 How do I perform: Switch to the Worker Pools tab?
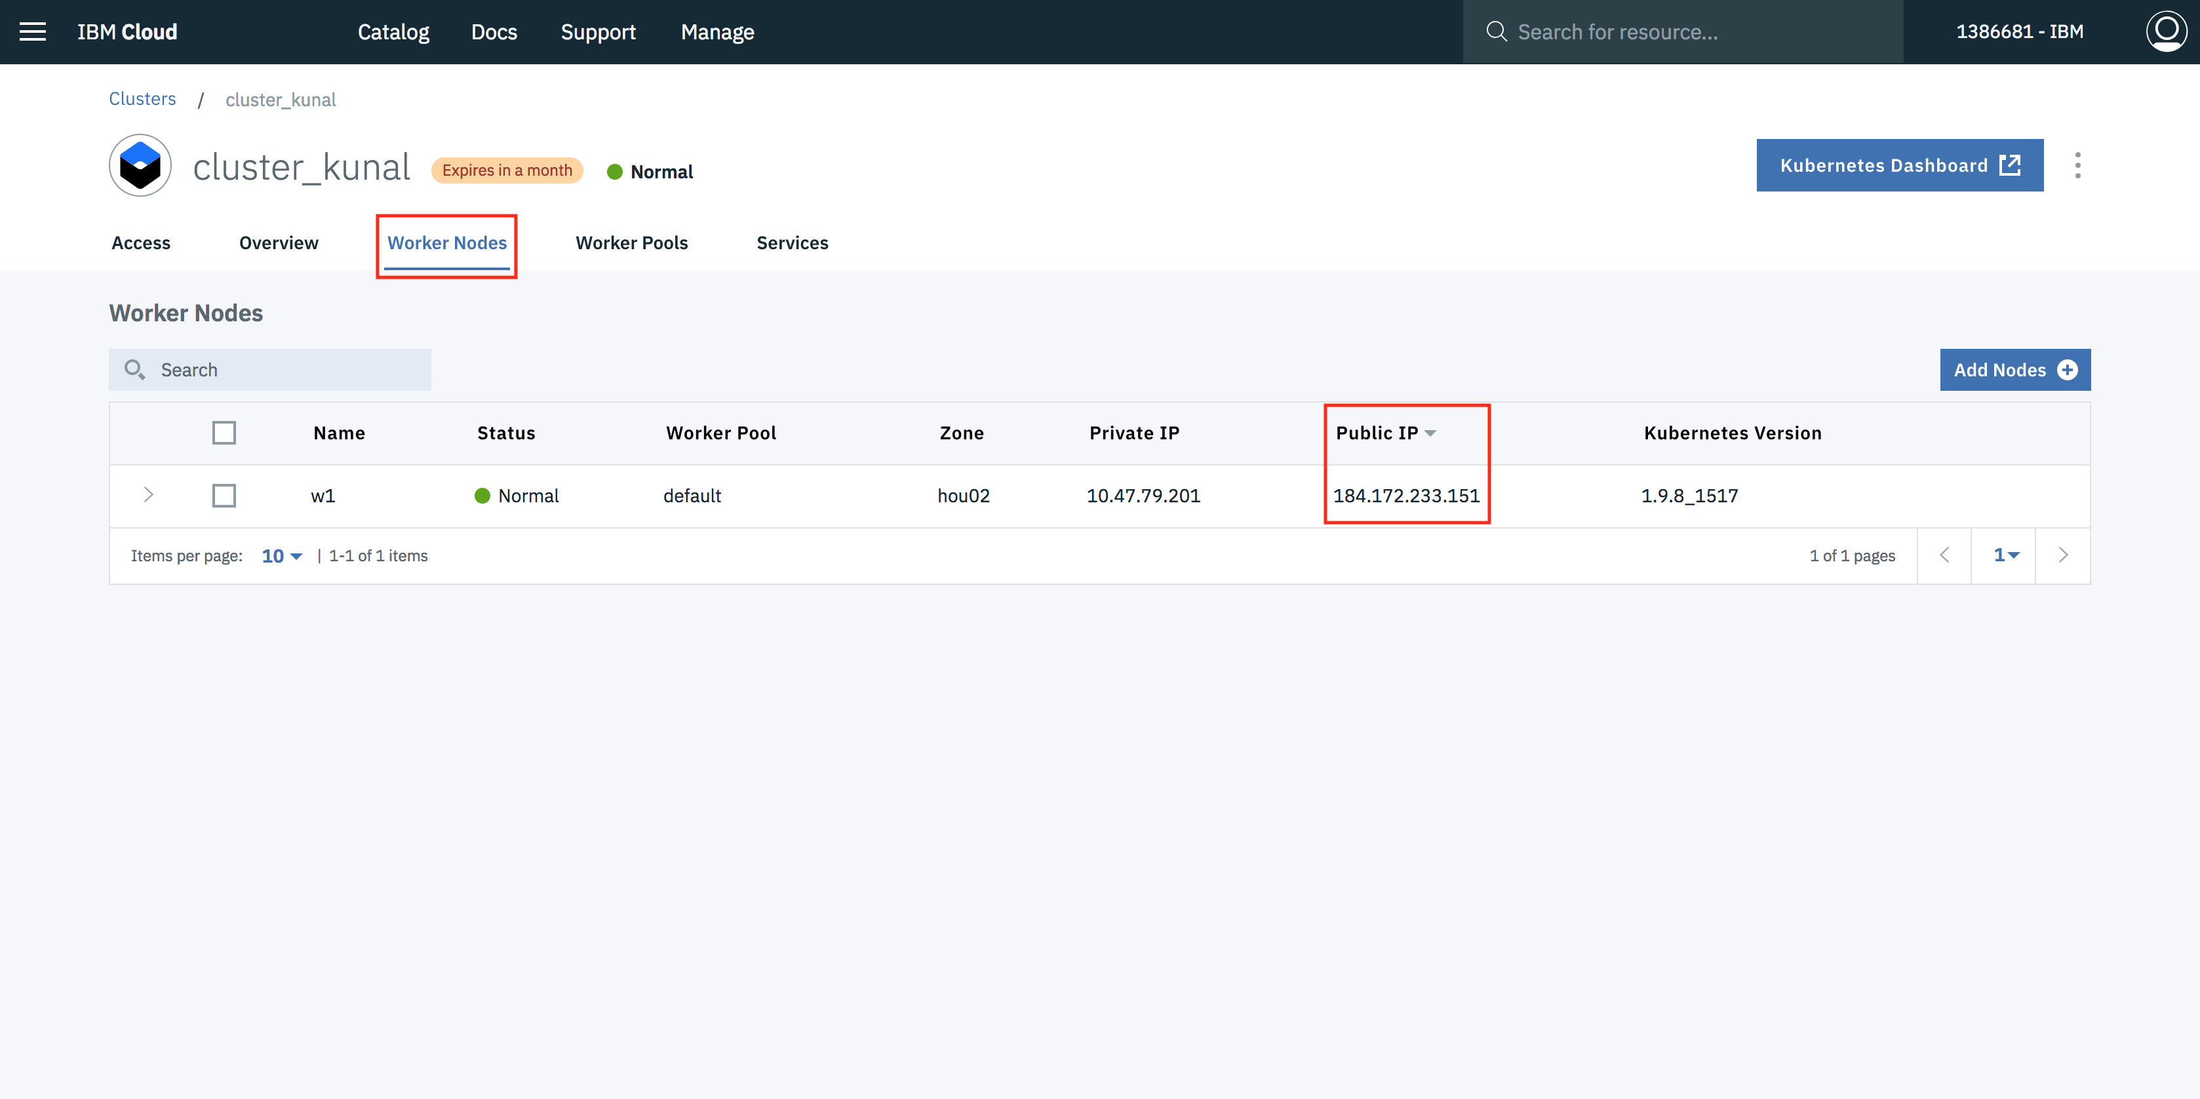pyautogui.click(x=631, y=243)
